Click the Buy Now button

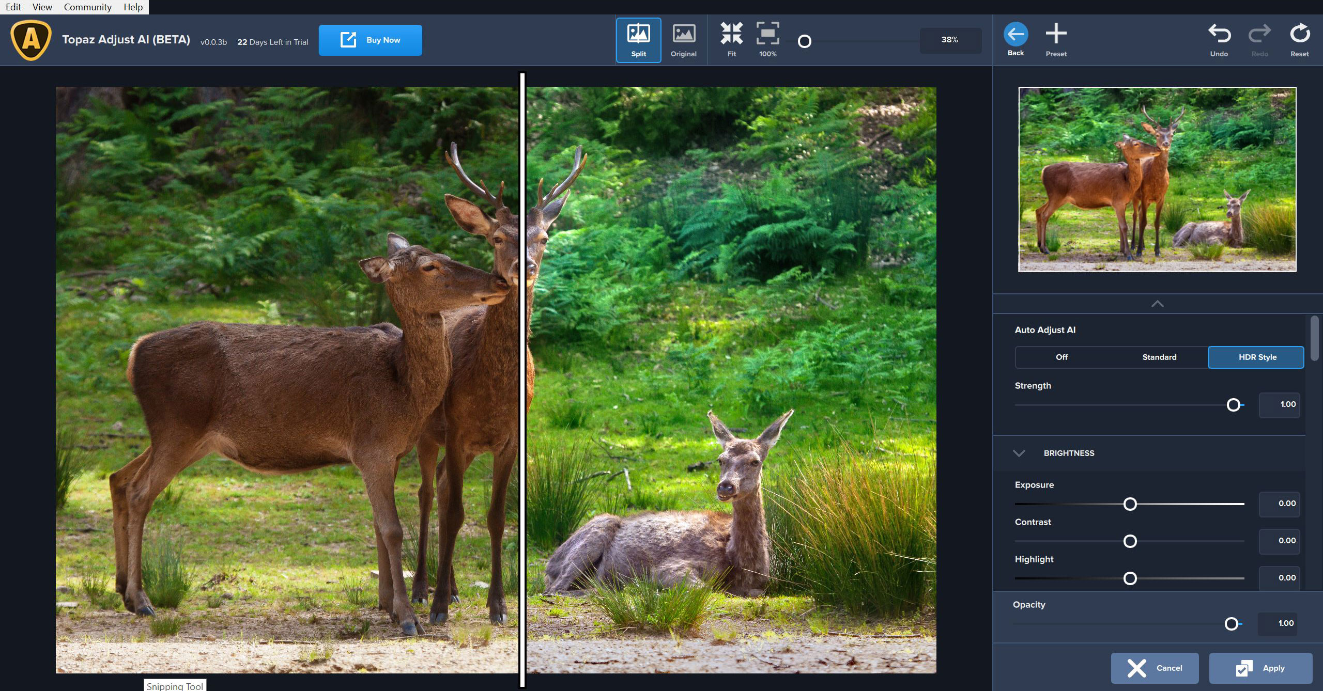370,40
